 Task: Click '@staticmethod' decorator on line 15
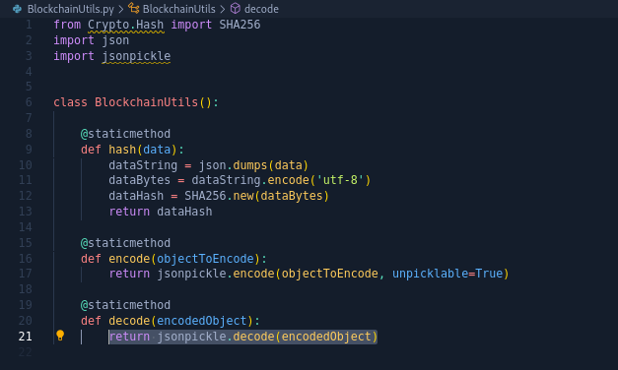click(x=125, y=243)
